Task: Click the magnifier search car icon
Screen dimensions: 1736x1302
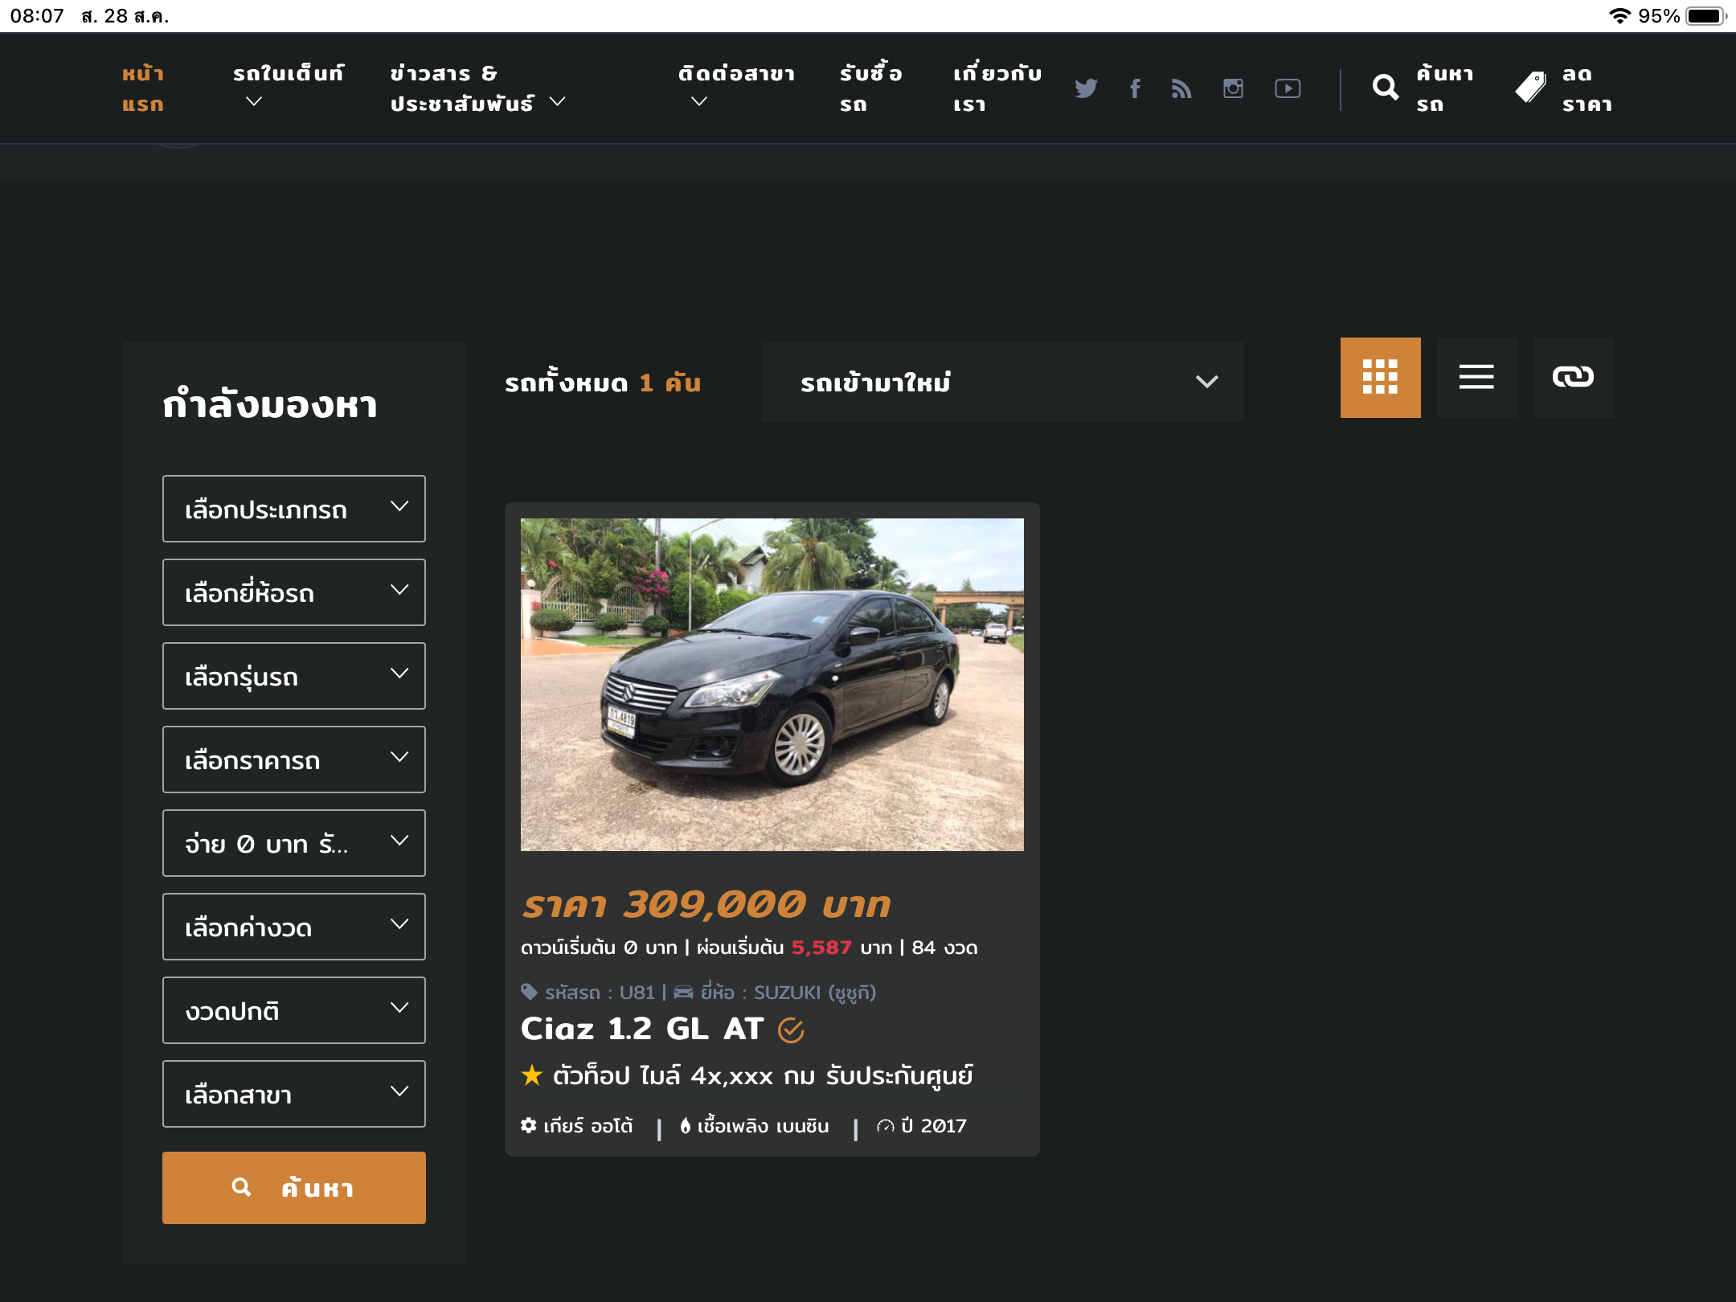Action: tap(1385, 87)
